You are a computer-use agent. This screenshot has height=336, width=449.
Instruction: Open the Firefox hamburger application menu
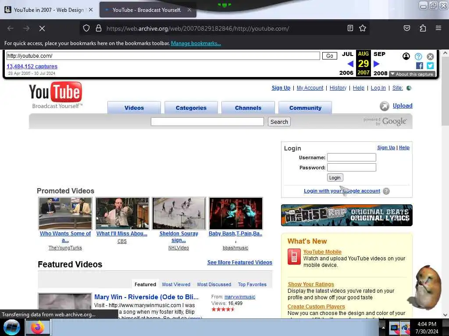pos(438,28)
